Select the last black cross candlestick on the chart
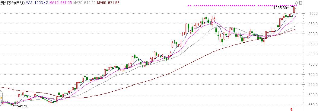 pos(296,8)
